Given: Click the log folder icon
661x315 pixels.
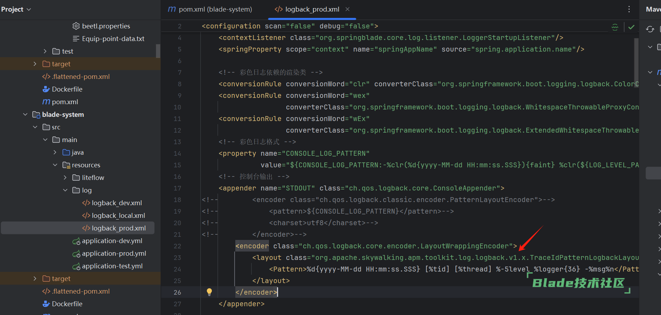Looking at the screenshot, I should click(x=76, y=190).
